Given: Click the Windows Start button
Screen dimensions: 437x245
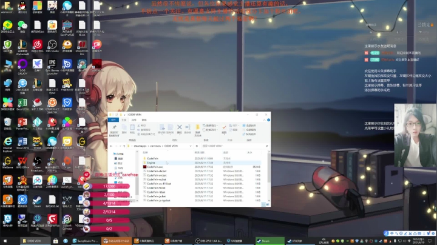Looking at the screenshot, I should click(5, 241).
